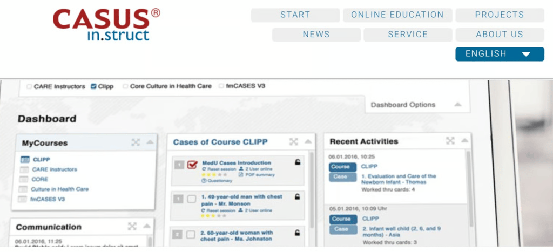The width and height of the screenshot is (553, 252).
Task: Maximize the MyCourses widget
Action: [x=136, y=142]
